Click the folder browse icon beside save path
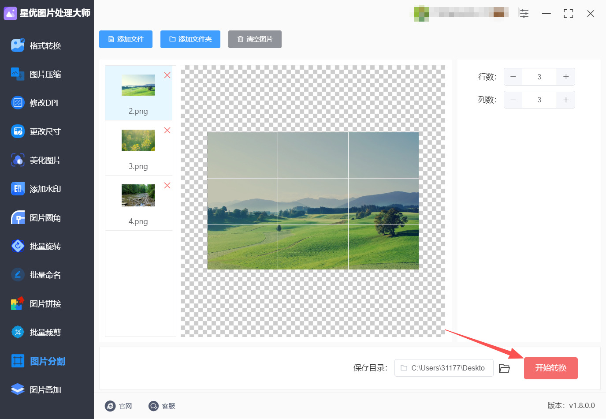Viewport: 606px width, 419px height. (x=504, y=368)
